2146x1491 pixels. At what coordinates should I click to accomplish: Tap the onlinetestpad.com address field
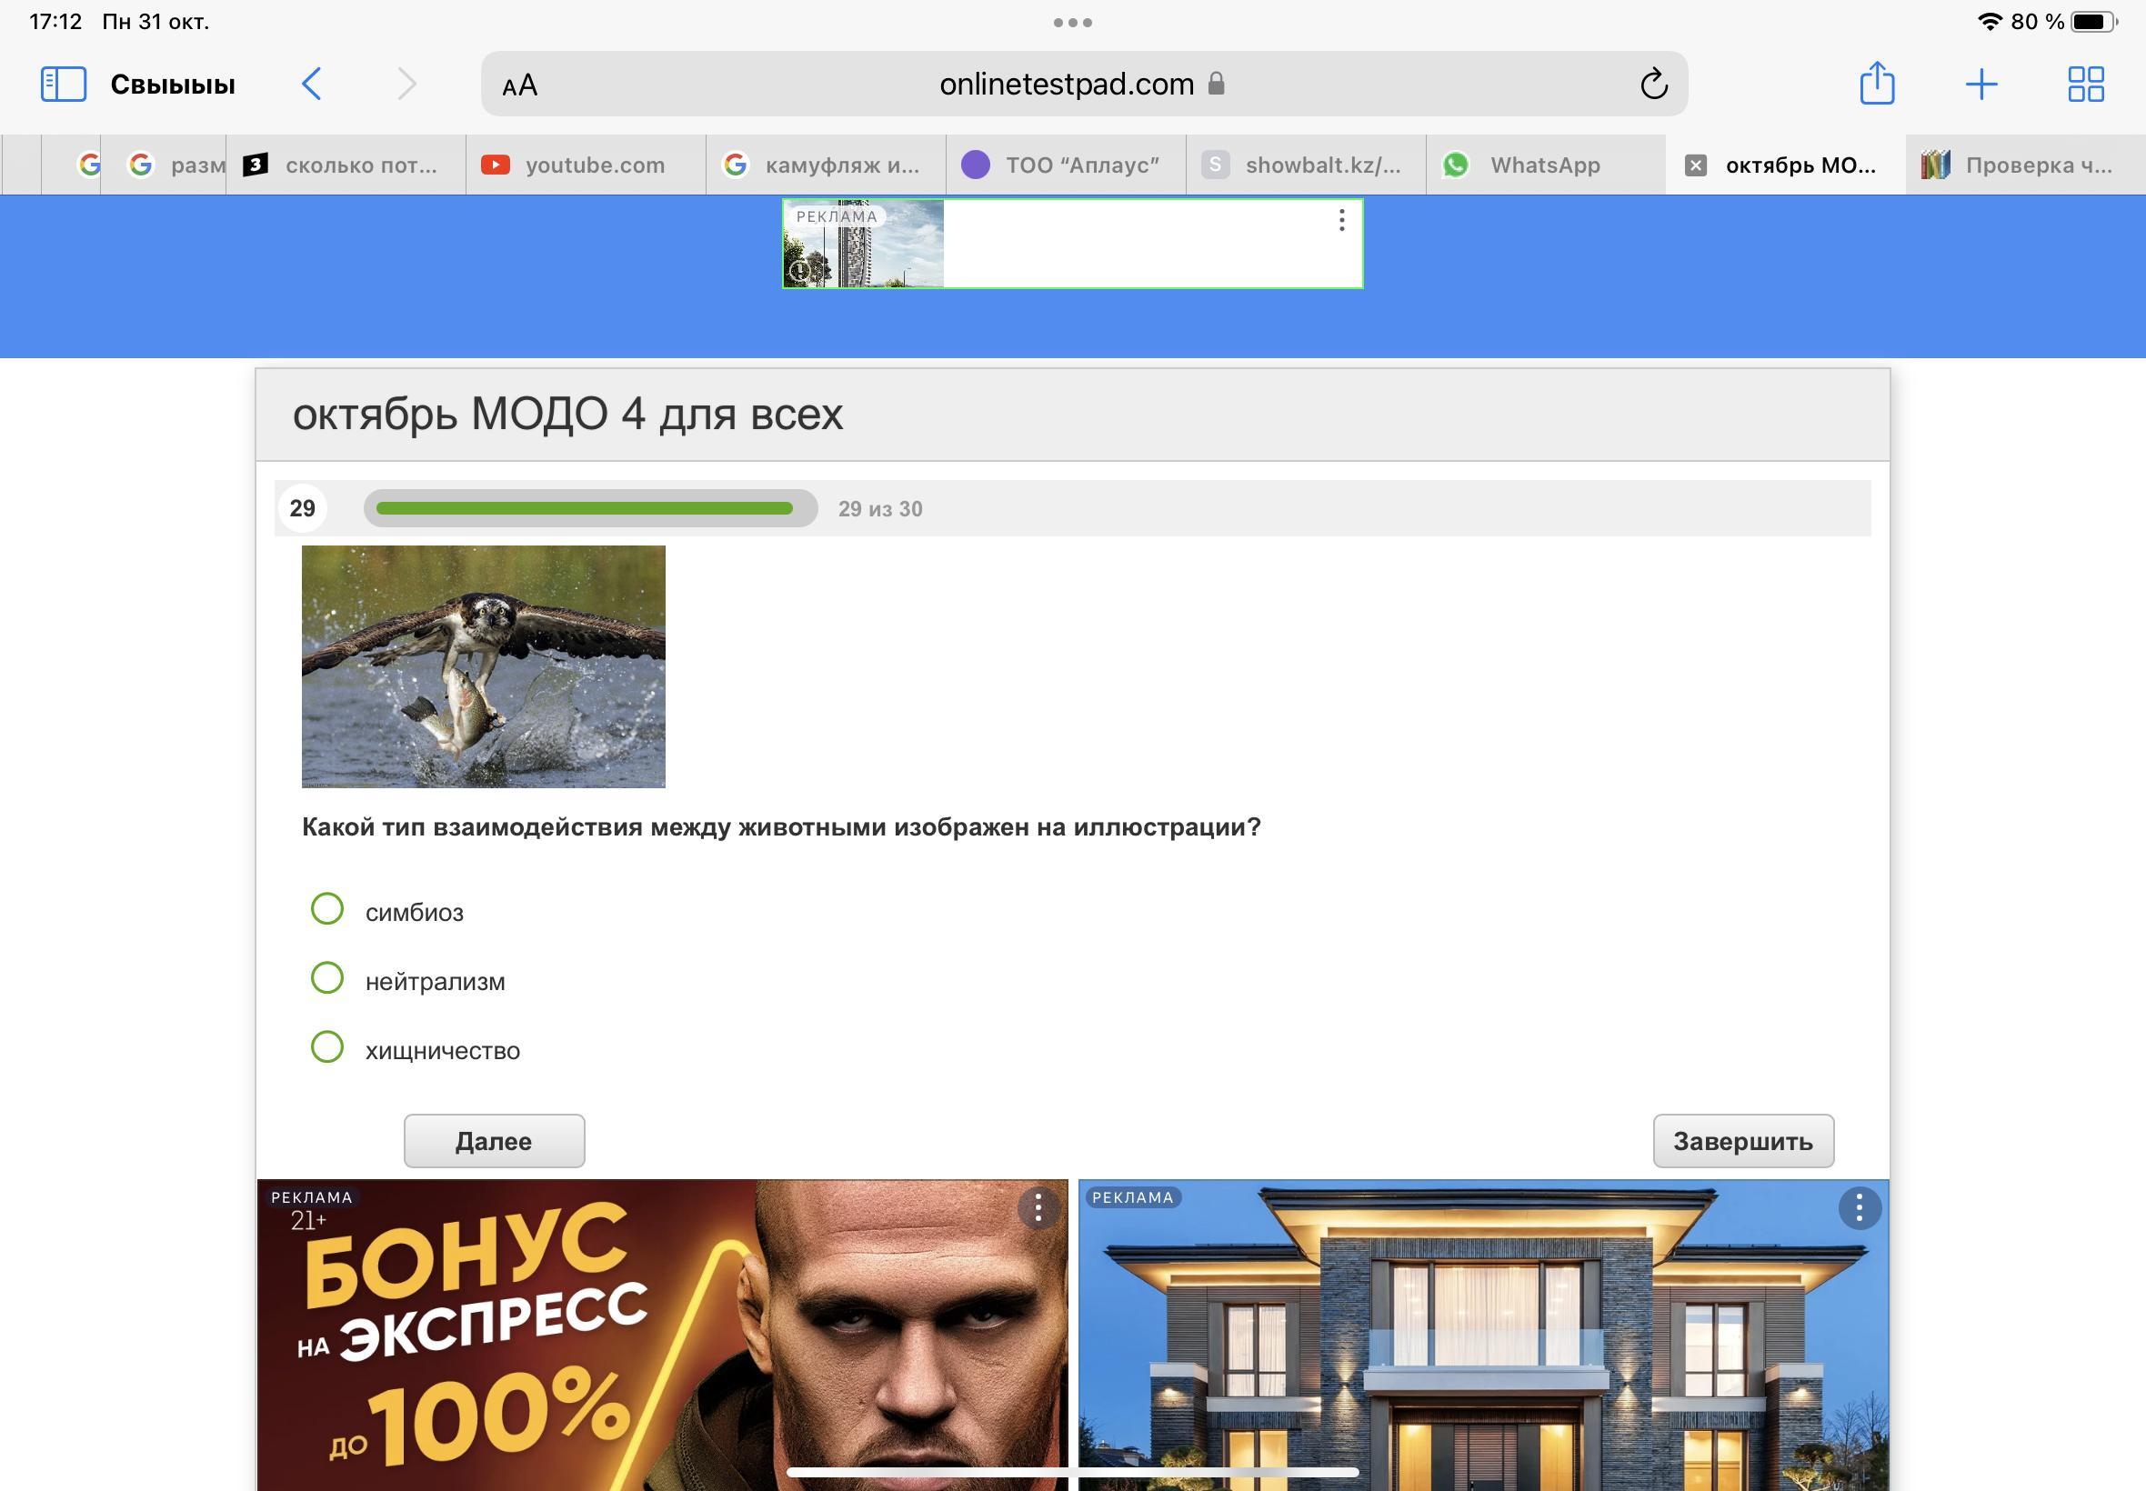[x=1065, y=84]
